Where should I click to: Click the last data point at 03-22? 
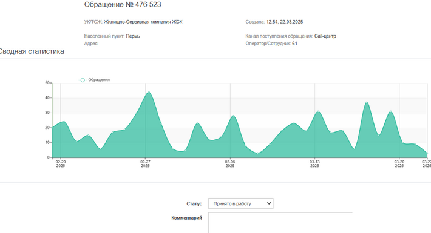click(x=427, y=153)
